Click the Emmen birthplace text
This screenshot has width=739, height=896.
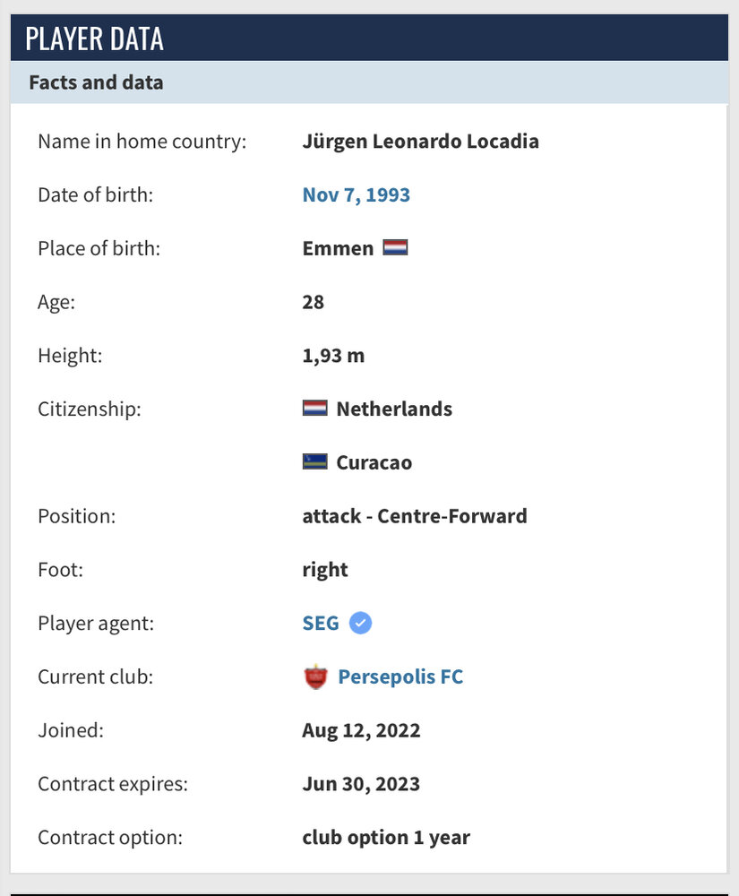(x=338, y=248)
